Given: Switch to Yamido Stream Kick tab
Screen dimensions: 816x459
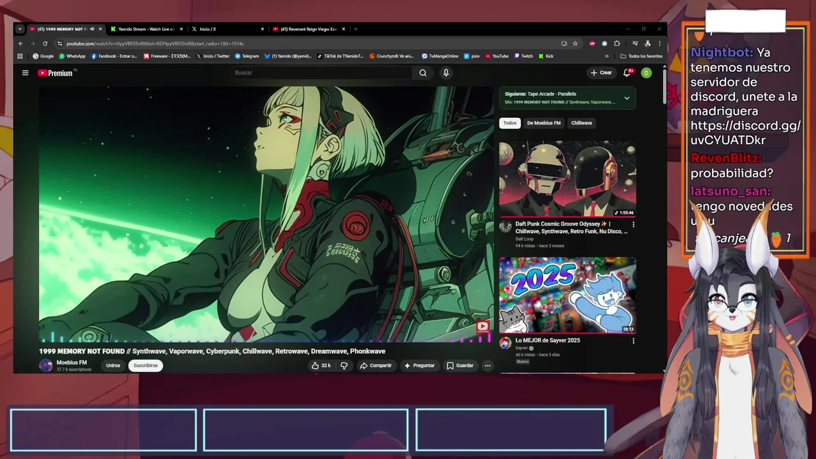Looking at the screenshot, I should tap(147, 29).
